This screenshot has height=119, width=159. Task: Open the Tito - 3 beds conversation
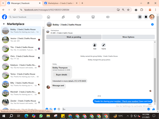(21, 49)
